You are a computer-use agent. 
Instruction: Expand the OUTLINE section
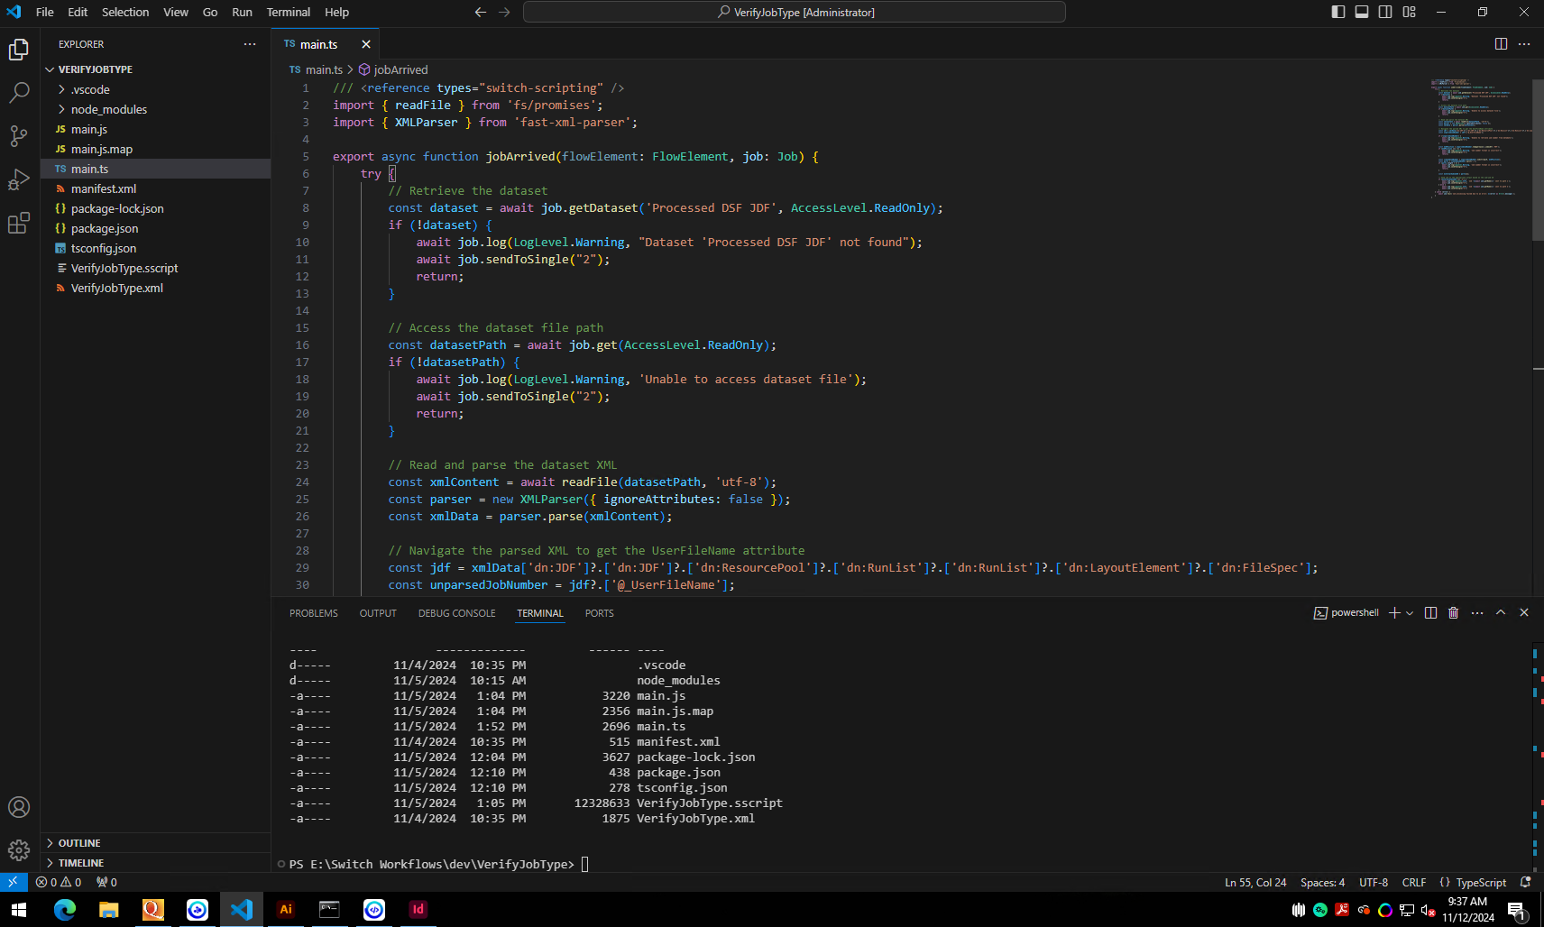tap(155, 843)
